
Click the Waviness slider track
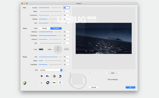click(x=50, y=32)
